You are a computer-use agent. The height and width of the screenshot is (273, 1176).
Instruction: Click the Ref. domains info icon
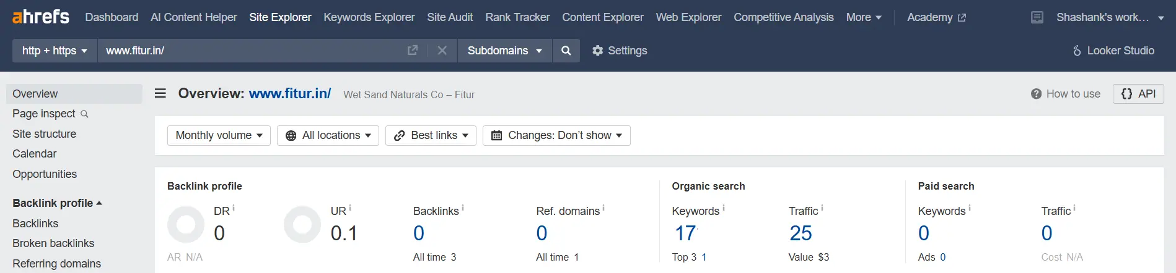click(603, 208)
